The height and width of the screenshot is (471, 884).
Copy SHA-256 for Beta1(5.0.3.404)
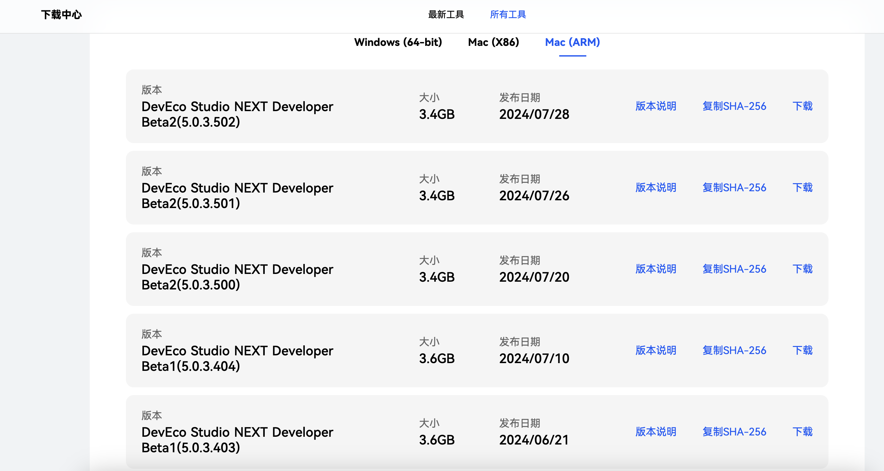(734, 350)
